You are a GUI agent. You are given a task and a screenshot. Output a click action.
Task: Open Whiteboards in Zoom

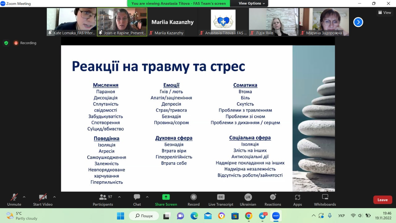coord(325,200)
